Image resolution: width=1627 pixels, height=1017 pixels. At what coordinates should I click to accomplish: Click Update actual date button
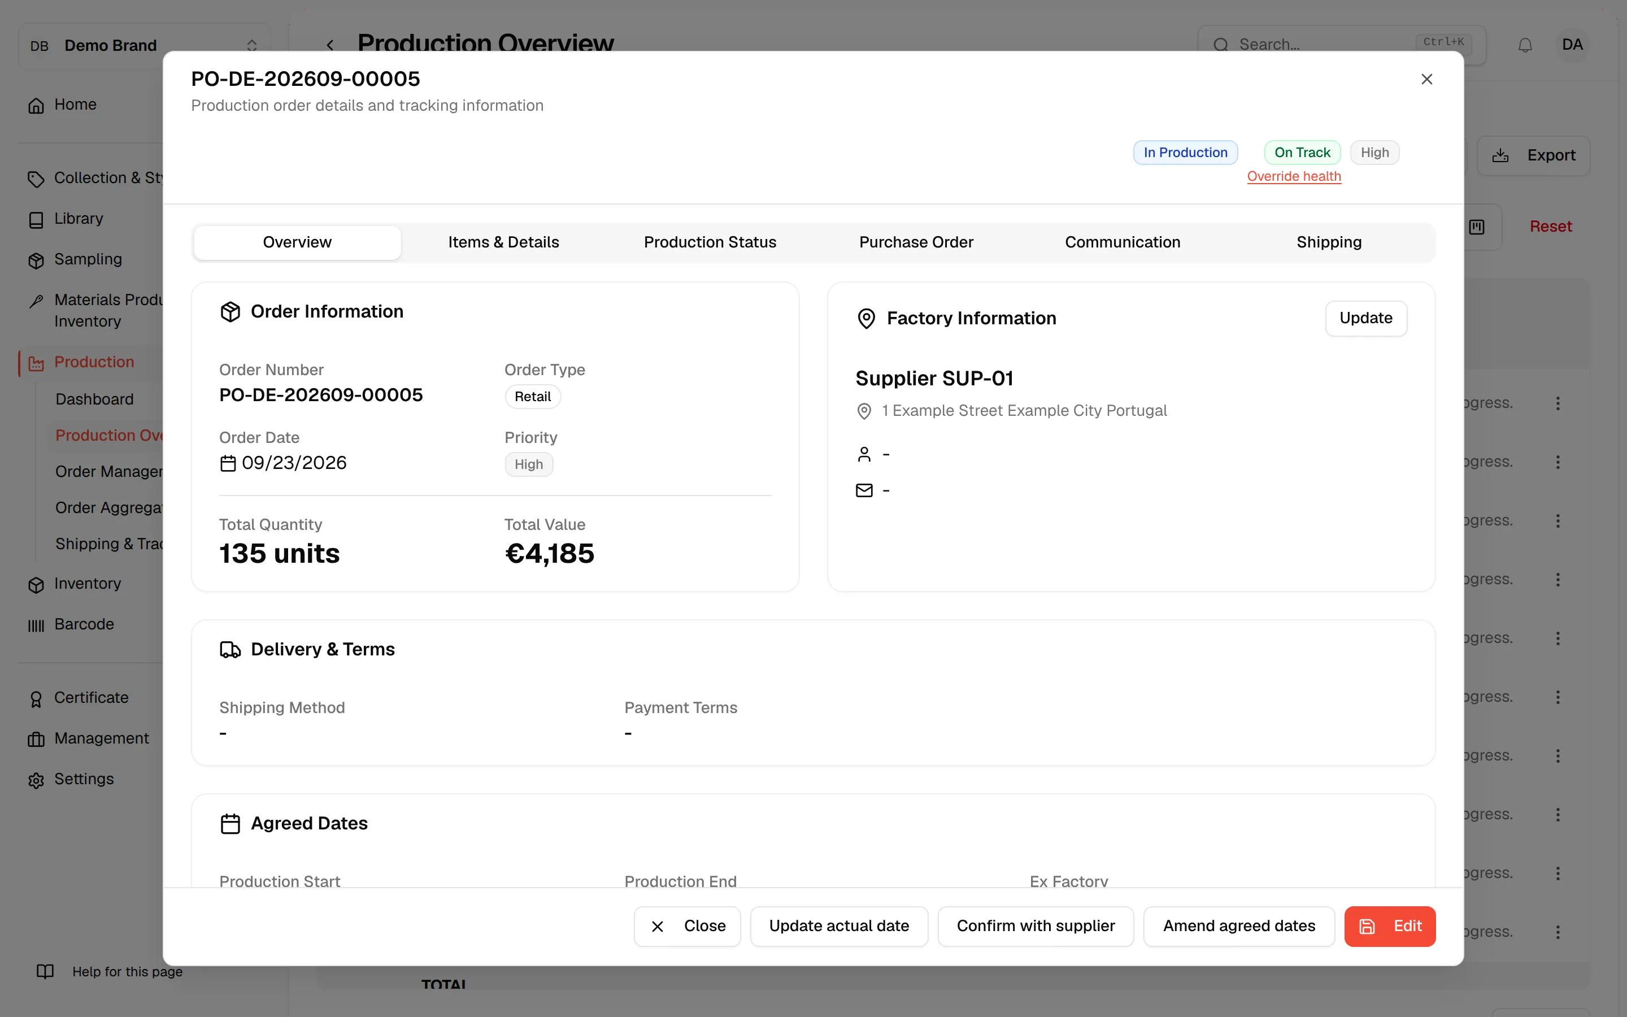(x=838, y=926)
